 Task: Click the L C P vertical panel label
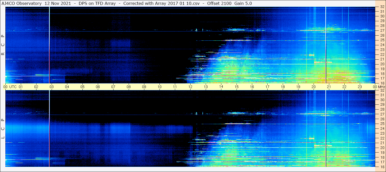pyautogui.click(x=3, y=128)
